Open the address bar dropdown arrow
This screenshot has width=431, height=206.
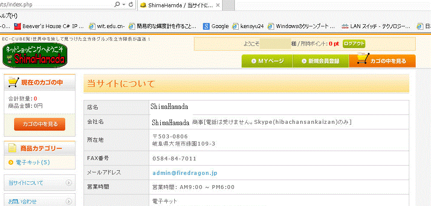point(124,5)
